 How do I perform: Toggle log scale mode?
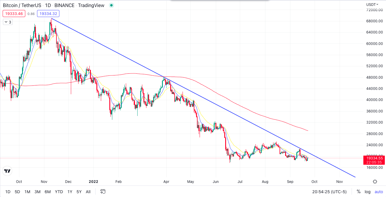[367, 192]
